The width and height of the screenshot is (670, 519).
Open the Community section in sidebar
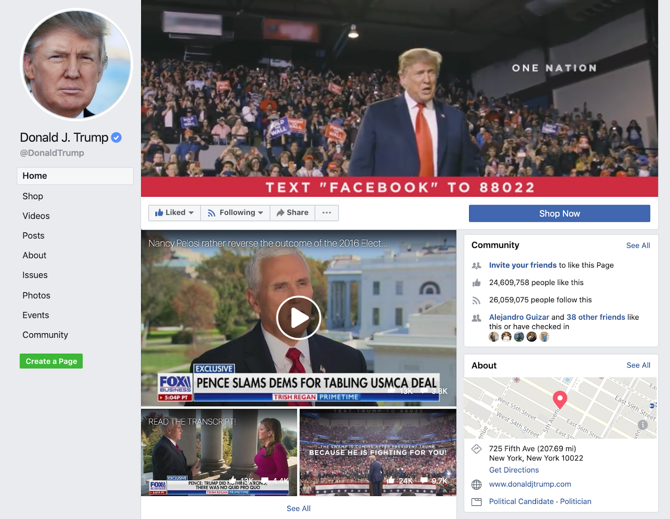pos(45,335)
